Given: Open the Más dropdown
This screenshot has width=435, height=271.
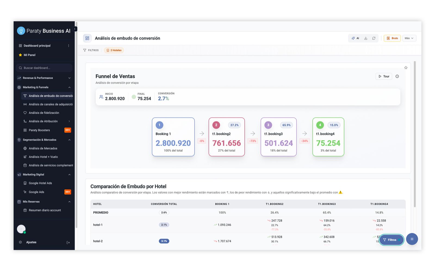Looking at the screenshot, I should pos(409,38).
